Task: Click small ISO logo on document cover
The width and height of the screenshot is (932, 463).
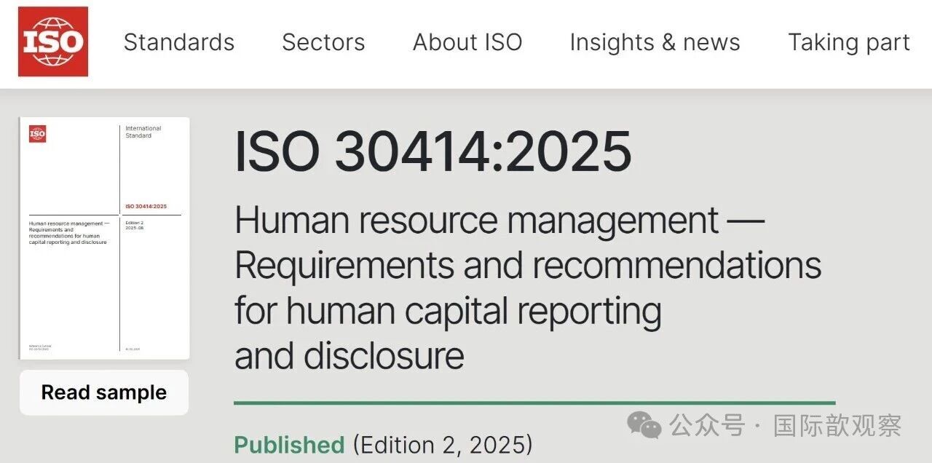Action: tap(37, 134)
